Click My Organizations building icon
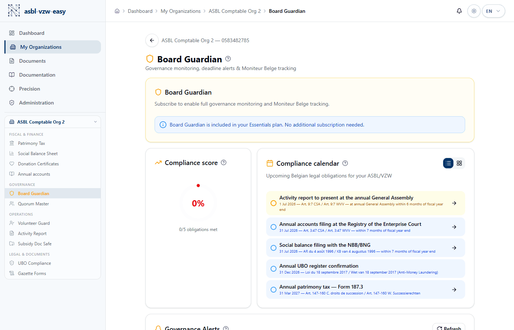Screen dimensions: 514x330 [x=13, y=47]
